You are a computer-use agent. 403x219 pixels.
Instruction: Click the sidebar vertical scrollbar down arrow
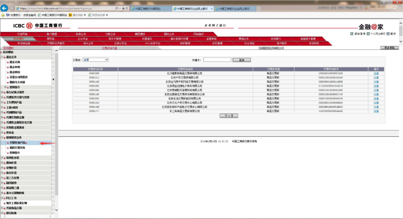[x=57, y=210]
